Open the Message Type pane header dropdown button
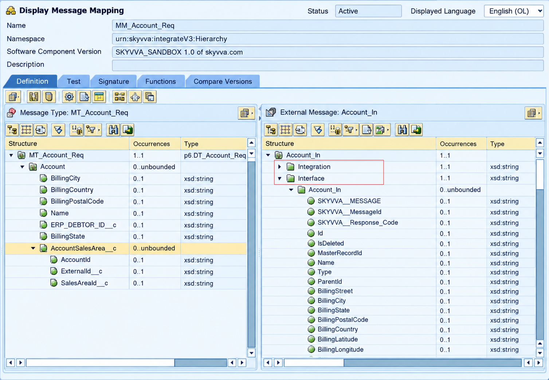549x380 pixels. [246, 113]
